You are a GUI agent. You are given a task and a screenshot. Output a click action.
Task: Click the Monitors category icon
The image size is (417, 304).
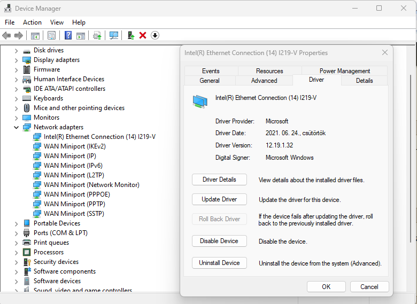click(27, 118)
